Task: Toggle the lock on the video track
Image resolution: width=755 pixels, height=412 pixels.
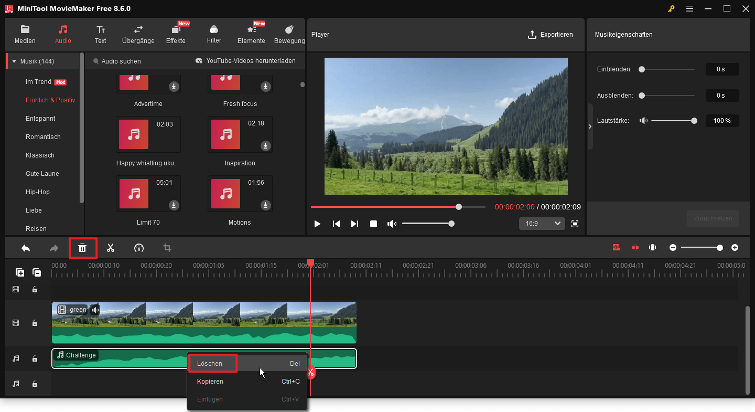Action: click(35, 323)
